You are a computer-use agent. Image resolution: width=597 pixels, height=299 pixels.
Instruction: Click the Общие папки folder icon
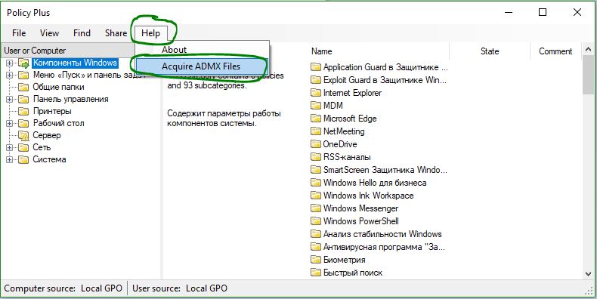[23, 87]
